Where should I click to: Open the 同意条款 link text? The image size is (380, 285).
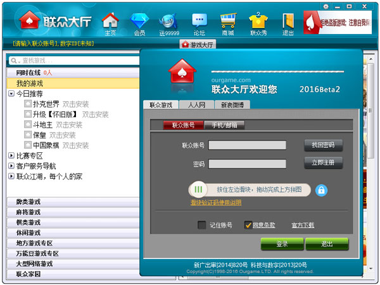(x=264, y=225)
